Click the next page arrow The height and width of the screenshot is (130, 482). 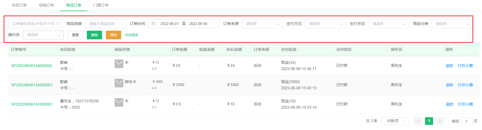pos(440,121)
